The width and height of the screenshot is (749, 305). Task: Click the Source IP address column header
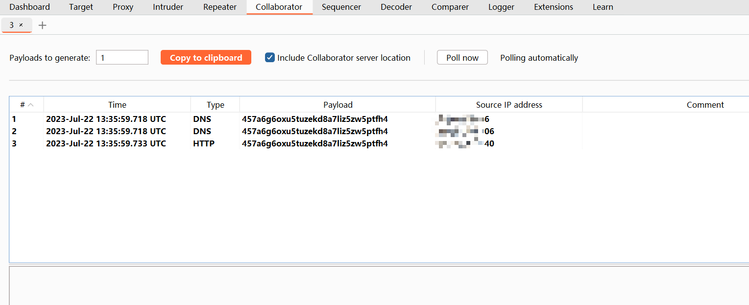coord(509,105)
